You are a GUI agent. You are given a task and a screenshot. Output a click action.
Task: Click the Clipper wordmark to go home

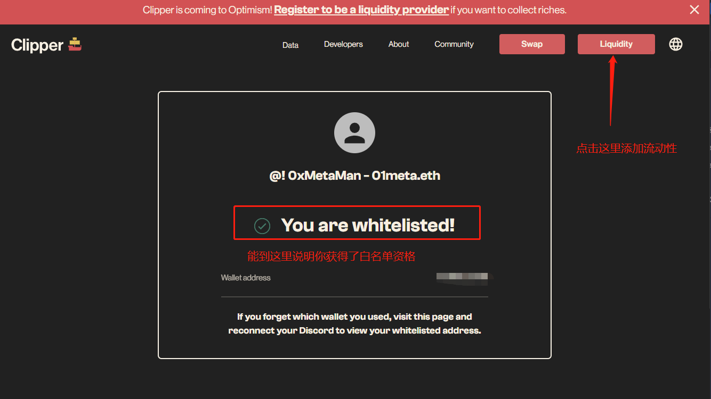point(37,45)
